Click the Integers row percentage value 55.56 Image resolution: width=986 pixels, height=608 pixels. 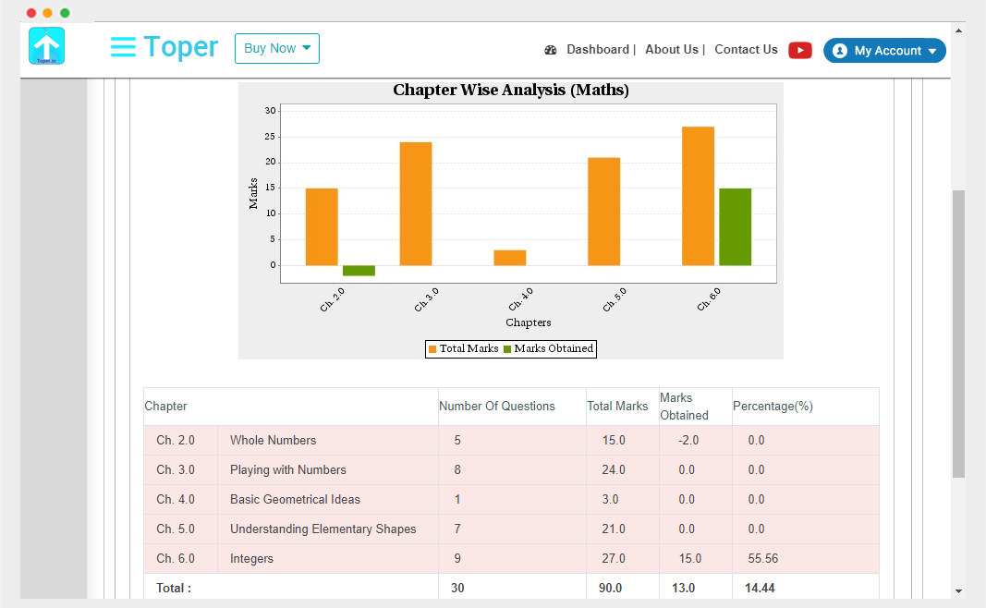[763, 558]
